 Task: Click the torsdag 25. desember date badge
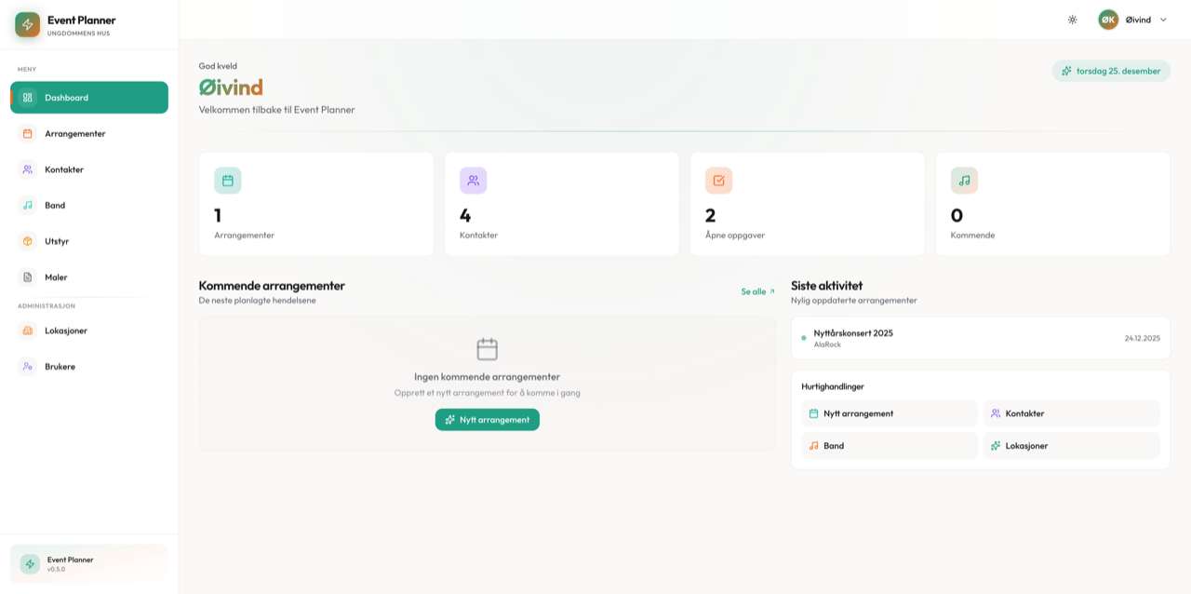coord(1110,70)
